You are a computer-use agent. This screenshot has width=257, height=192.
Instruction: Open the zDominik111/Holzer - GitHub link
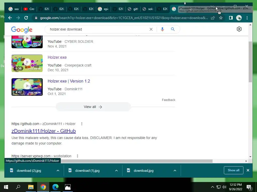click(44, 131)
